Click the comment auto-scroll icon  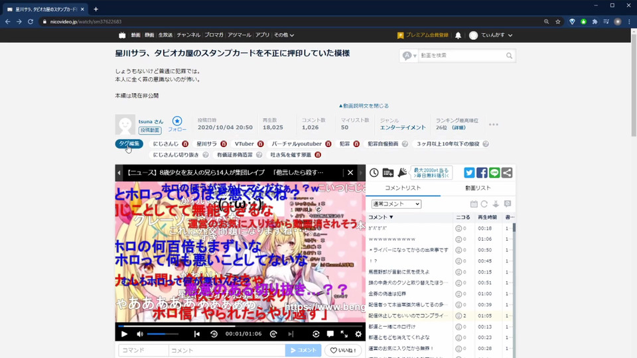click(x=496, y=204)
